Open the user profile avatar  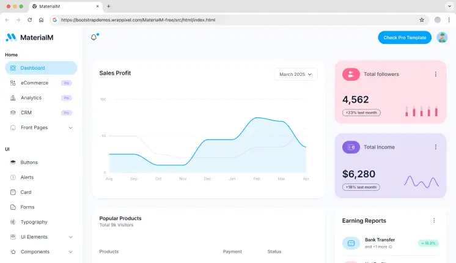[x=443, y=37]
